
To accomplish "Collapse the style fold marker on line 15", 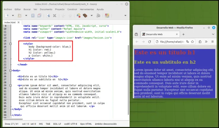I will [10, 44].
